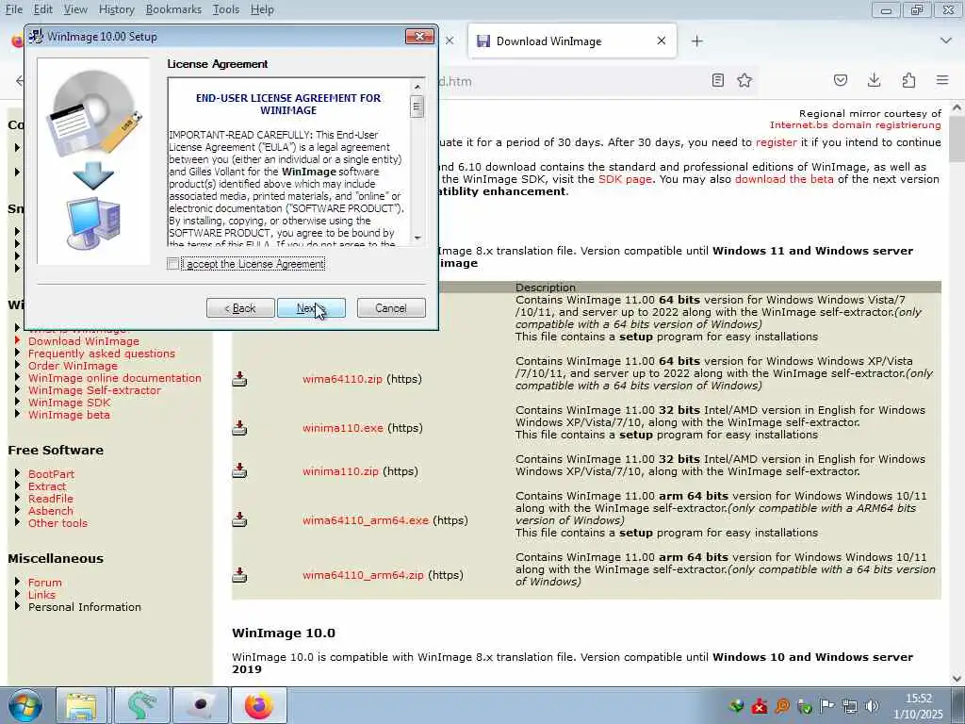Screen dimensions: 965x724
Task: Click download icon next to wima64110_arm64.exe
Action: (239, 520)
